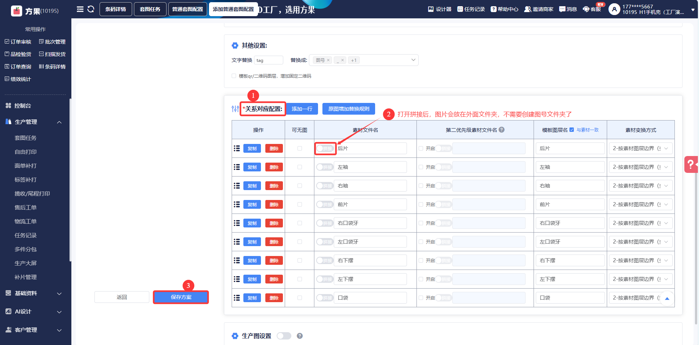Check 模板qr/二维码图层 checkbox

(234, 76)
